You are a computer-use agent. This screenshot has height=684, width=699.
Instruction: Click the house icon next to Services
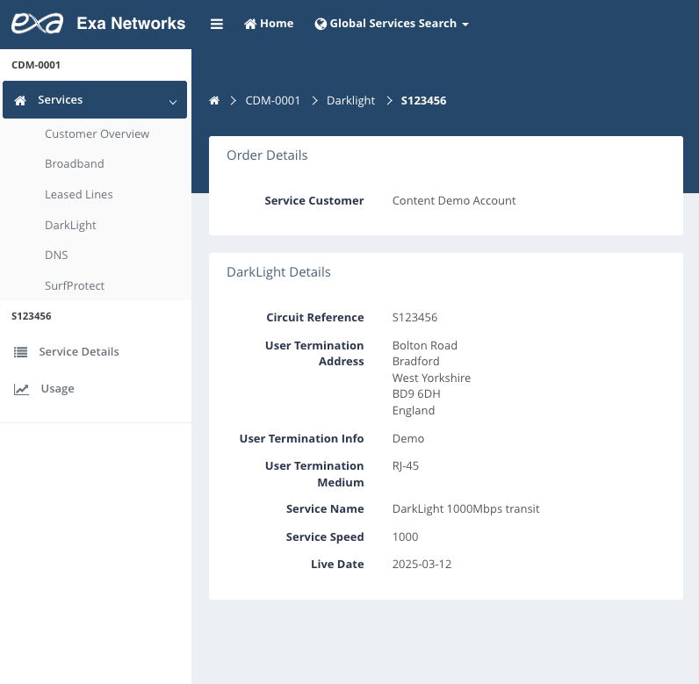[21, 101]
